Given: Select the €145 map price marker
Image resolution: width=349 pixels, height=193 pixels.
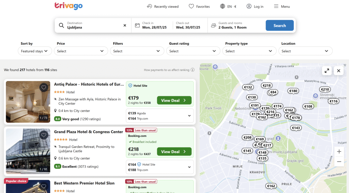Looking at the screenshot, I should tap(247, 151).
